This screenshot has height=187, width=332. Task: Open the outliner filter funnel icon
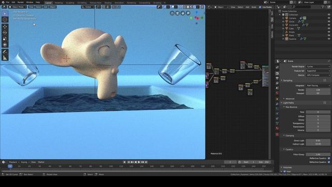tap(323, 7)
